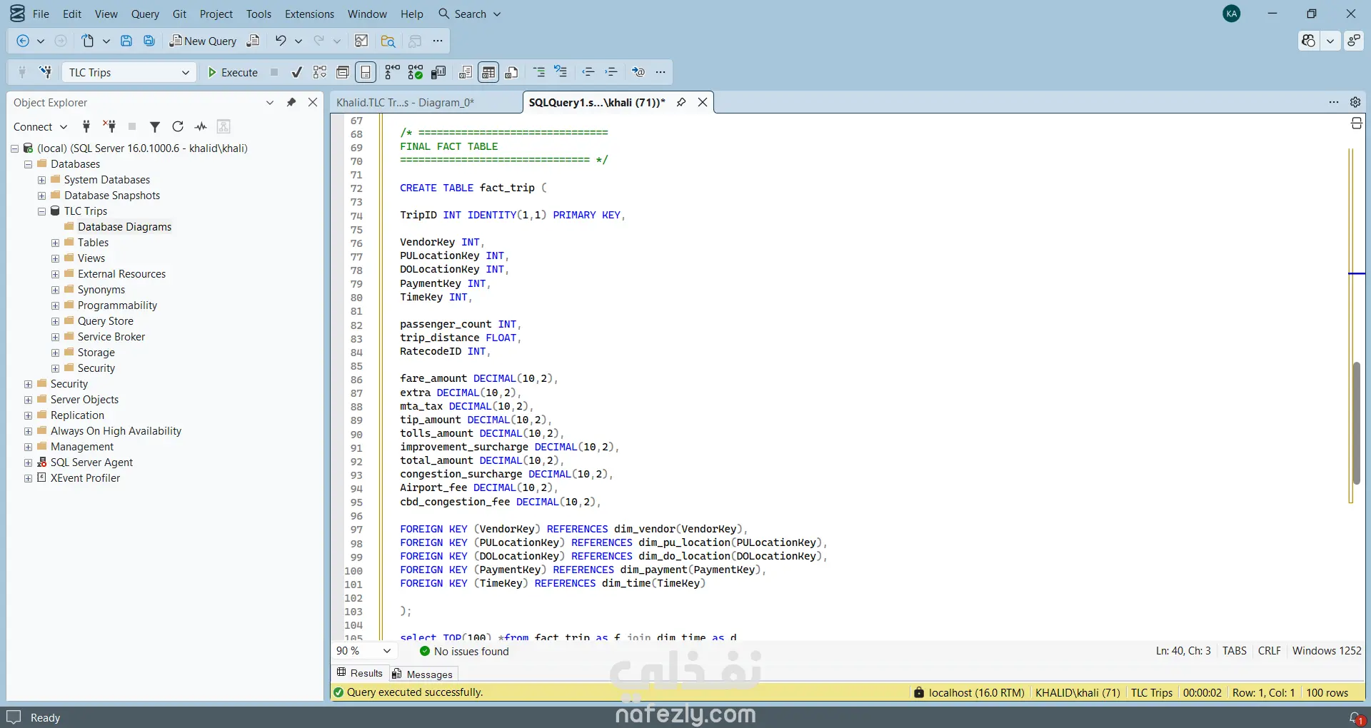Expand the Tables folder node
This screenshot has width=1371, height=728.
tap(56, 243)
